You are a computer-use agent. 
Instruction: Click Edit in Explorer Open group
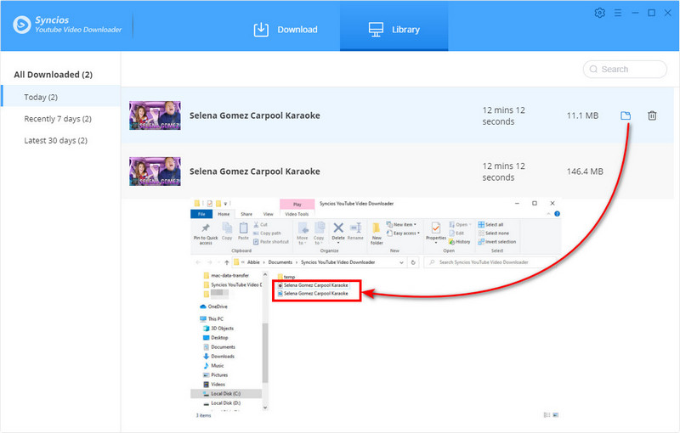(x=456, y=233)
